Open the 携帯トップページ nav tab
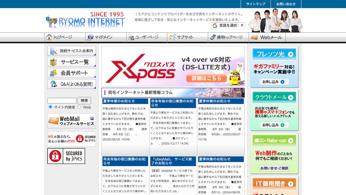Viewport: 346px width, 195px height. pyautogui.click(x=228, y=37)
